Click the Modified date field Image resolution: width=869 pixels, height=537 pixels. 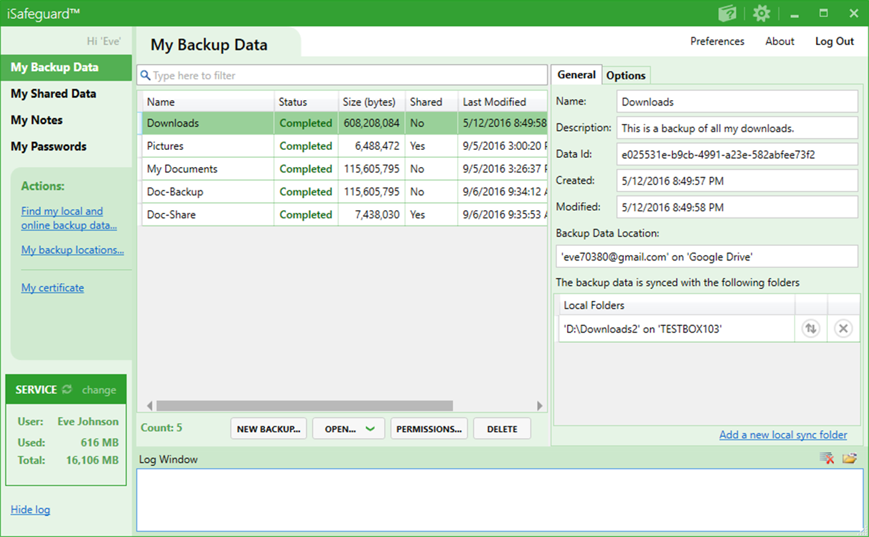737,207
